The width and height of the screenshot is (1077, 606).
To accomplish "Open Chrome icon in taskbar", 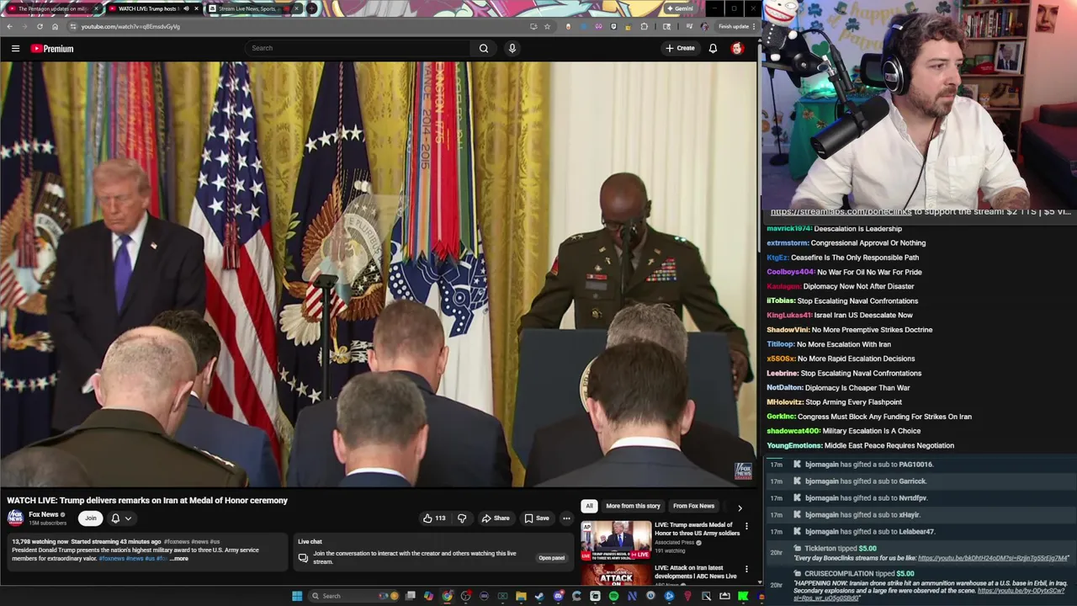I will 447,596.
